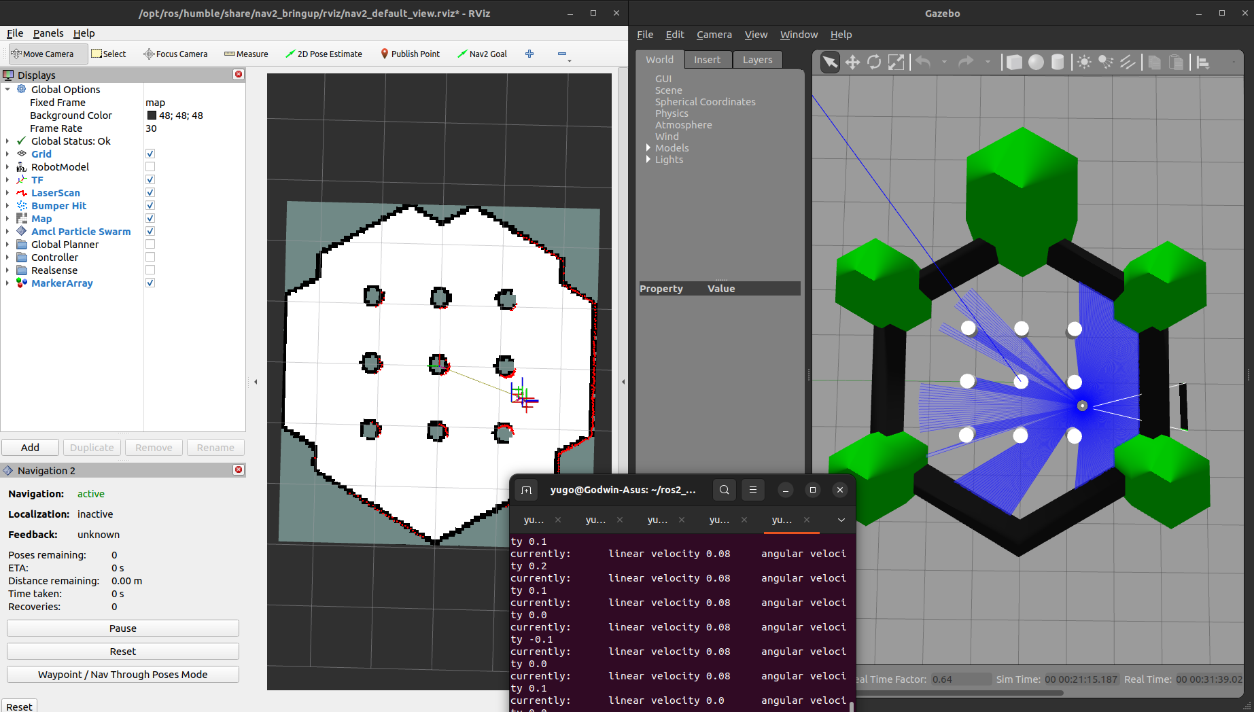This screenshot has width=1254, height=712.
Task: Add a point light in Gazebo
Action: pyautogui.click(x=1084, y=63)
